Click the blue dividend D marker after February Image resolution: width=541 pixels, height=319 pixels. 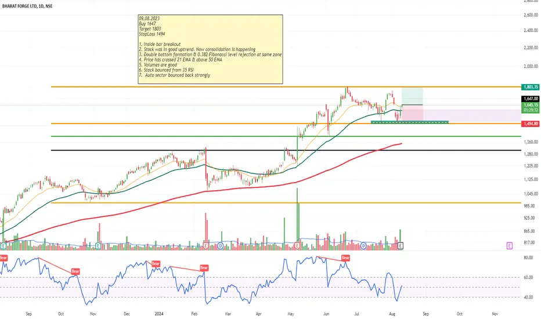coord(221,245)
